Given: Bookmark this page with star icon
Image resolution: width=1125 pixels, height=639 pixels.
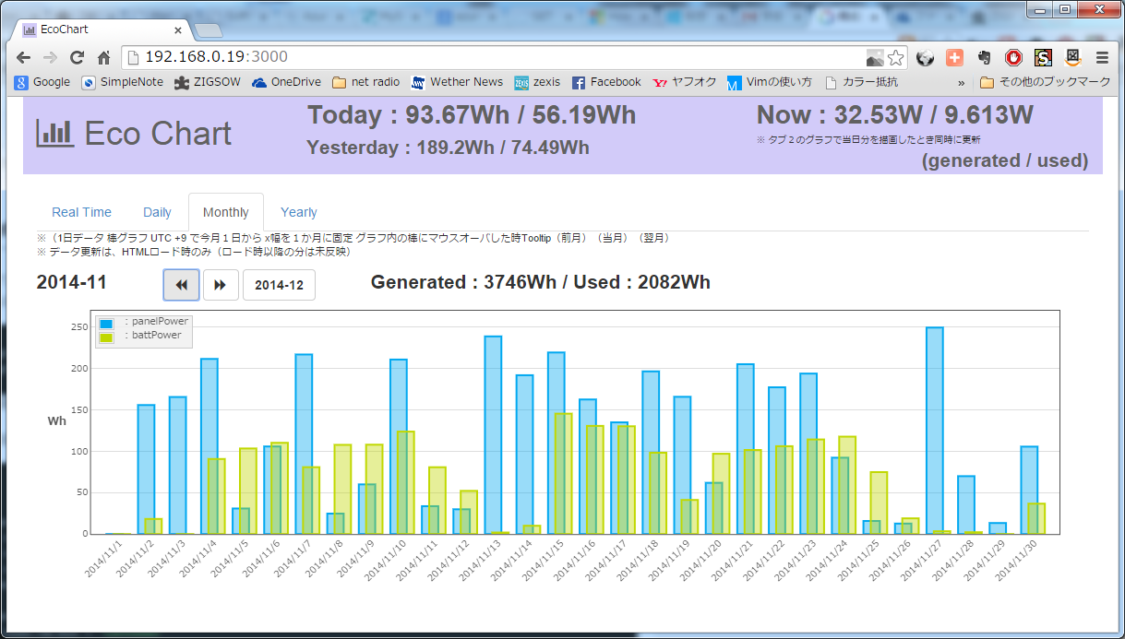Looking at the screenshot, I should coord(895,57).
